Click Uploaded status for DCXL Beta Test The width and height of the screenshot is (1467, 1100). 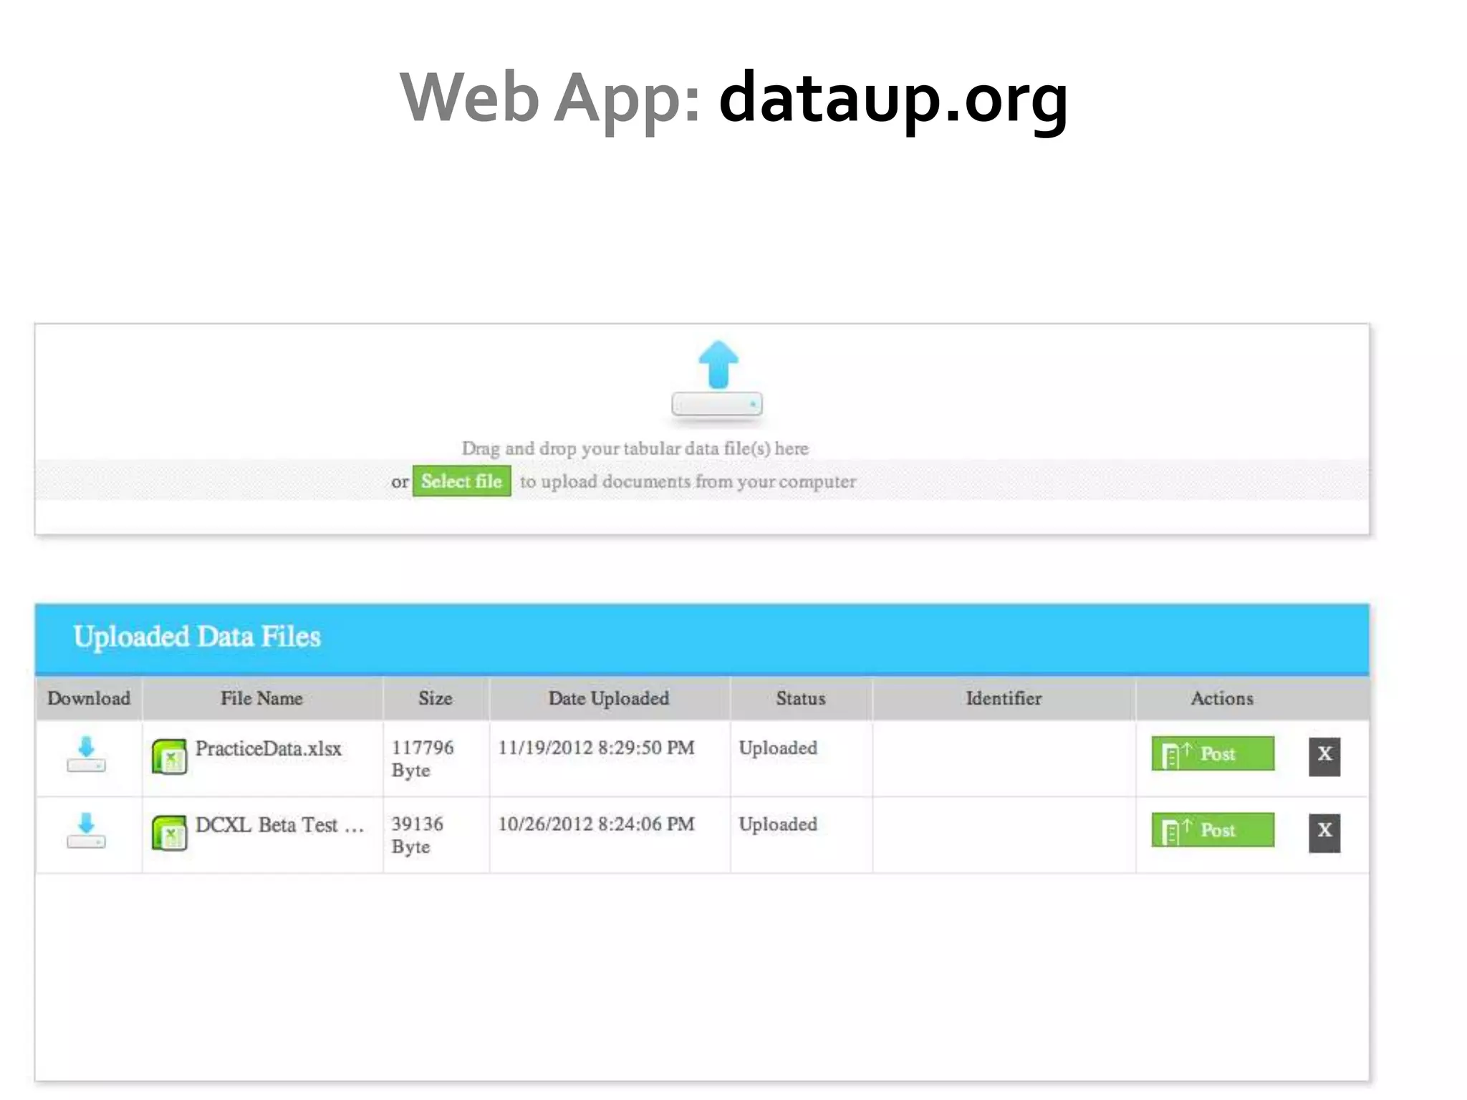coord(778,824)
